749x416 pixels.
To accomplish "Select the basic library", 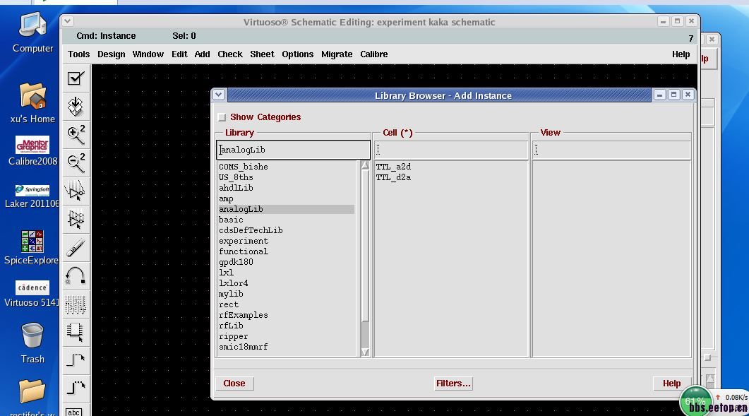I will pos(231,220).
